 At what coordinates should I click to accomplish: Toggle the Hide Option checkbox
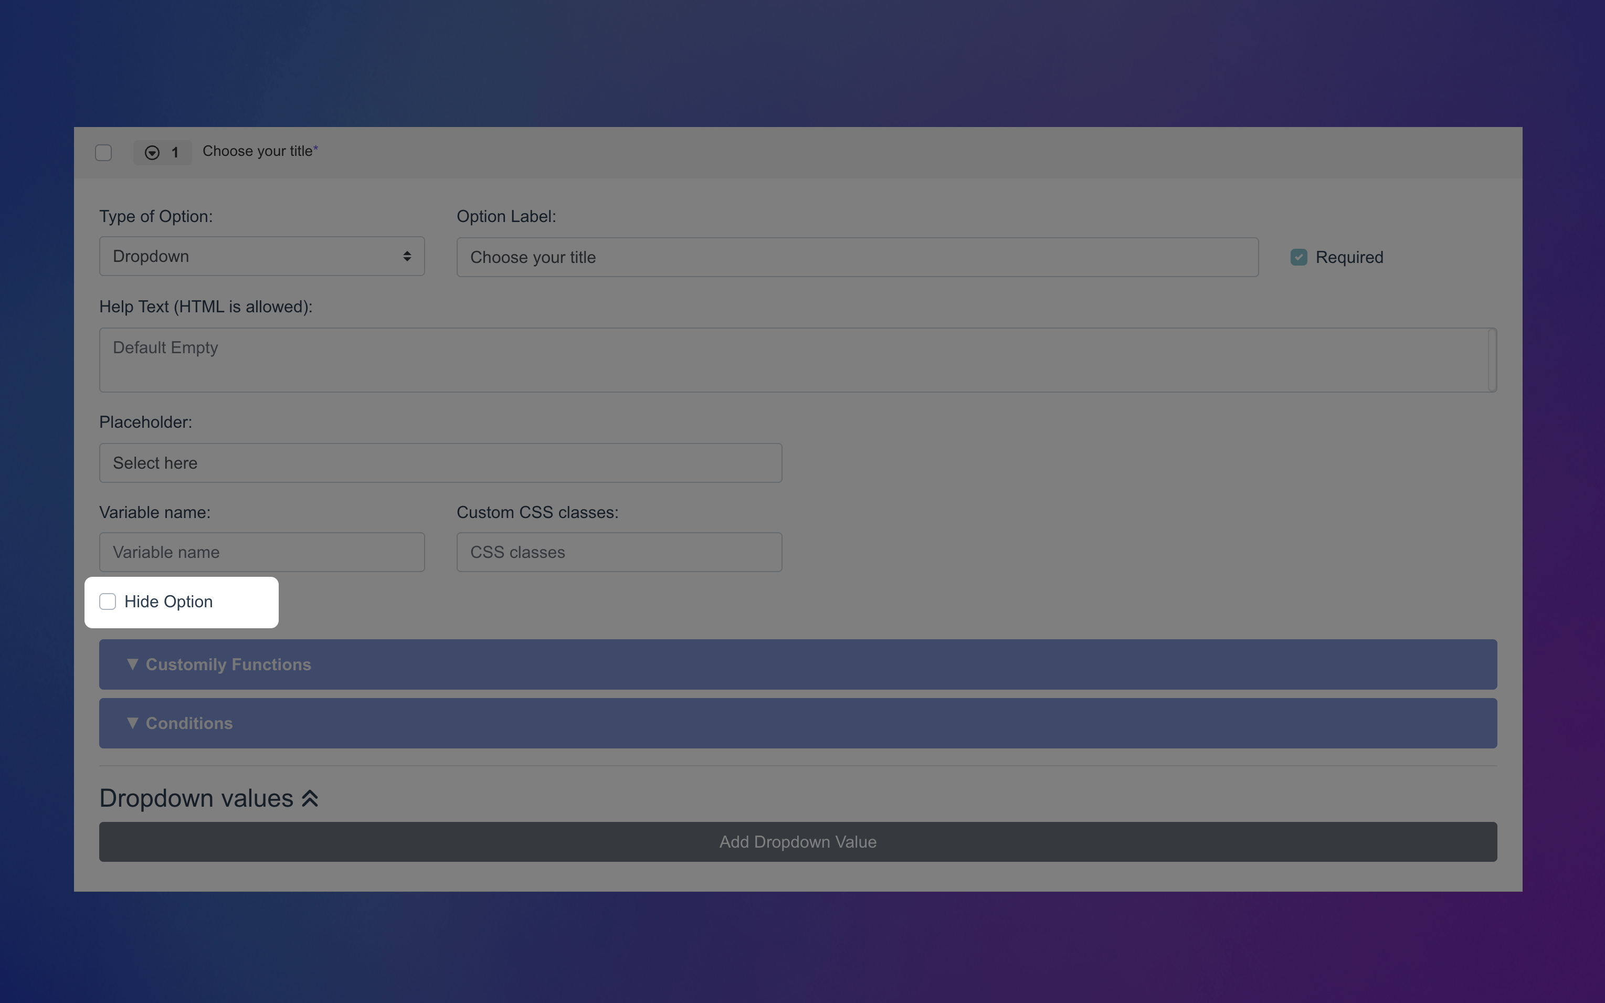pyautogui.click(x=108, y=601)
